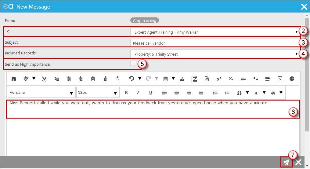The image size is (310, 169).
Task: Expand the insert table dropdown arrow
Action: coord(173,79)
